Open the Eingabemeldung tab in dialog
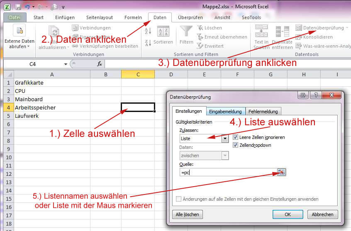 (x=225, y=112)
